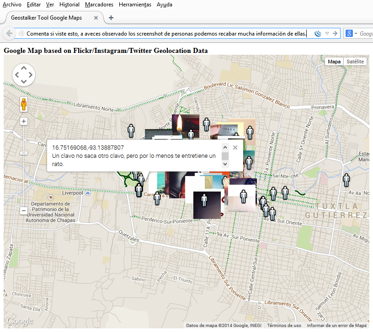The height and width of the screenshot is (332, 373).
Task: Zoom in with the plus button
Action: (24, 121)
